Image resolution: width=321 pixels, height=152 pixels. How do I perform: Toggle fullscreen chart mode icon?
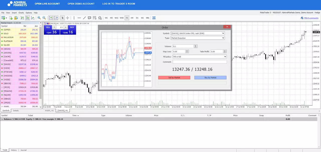tap(154, 18)
